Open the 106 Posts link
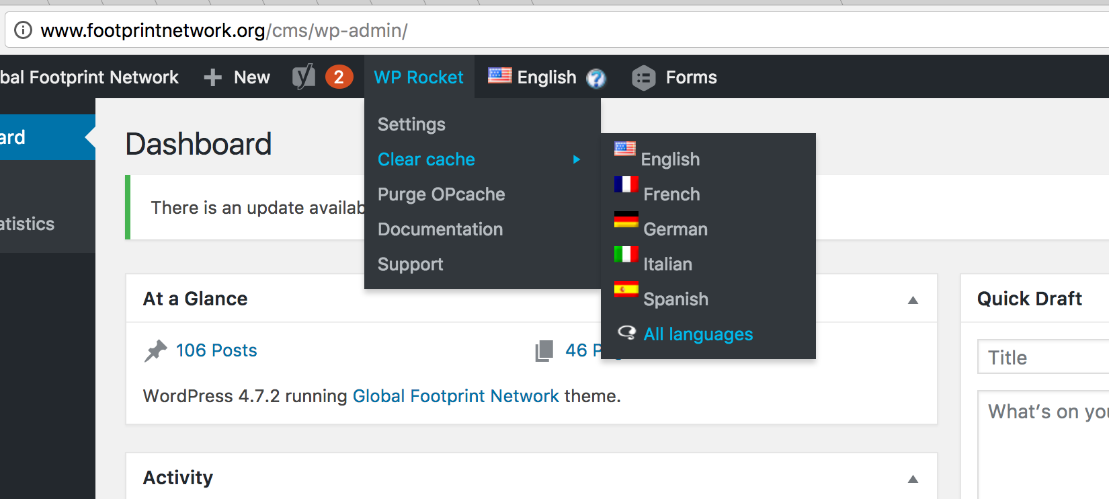This screenshot has width=1109, height=499. click(216, 350)
